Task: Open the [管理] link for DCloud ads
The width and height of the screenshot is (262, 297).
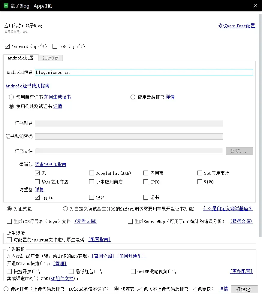Action: click(x=59, y=263)
